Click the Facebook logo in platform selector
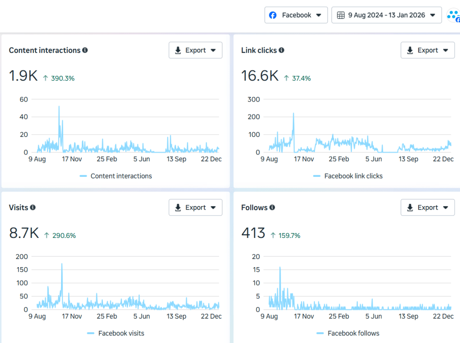Viewport: 460px width, 343px height. click(x=273, y=15)
